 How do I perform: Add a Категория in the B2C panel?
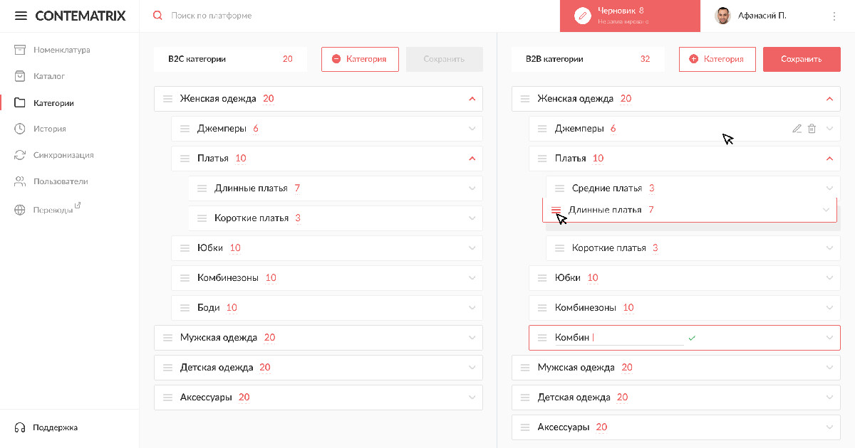tap(360, 59)
